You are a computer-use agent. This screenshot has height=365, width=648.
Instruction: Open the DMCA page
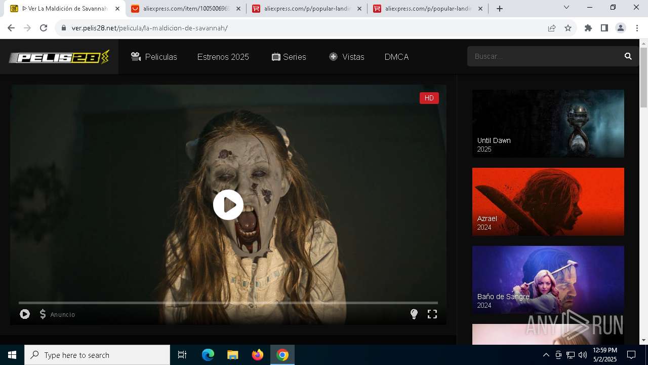click(396, 57)
